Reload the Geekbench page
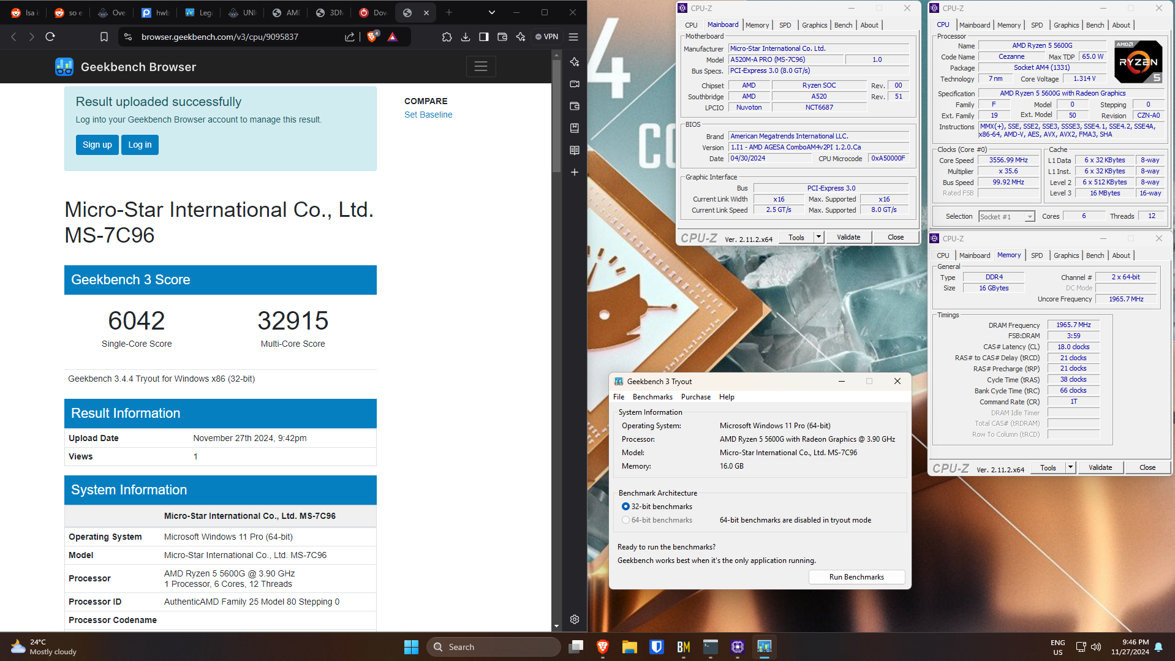Image resolution: width=1175 pixels, height=661 pixels. [x=50, y=37]
